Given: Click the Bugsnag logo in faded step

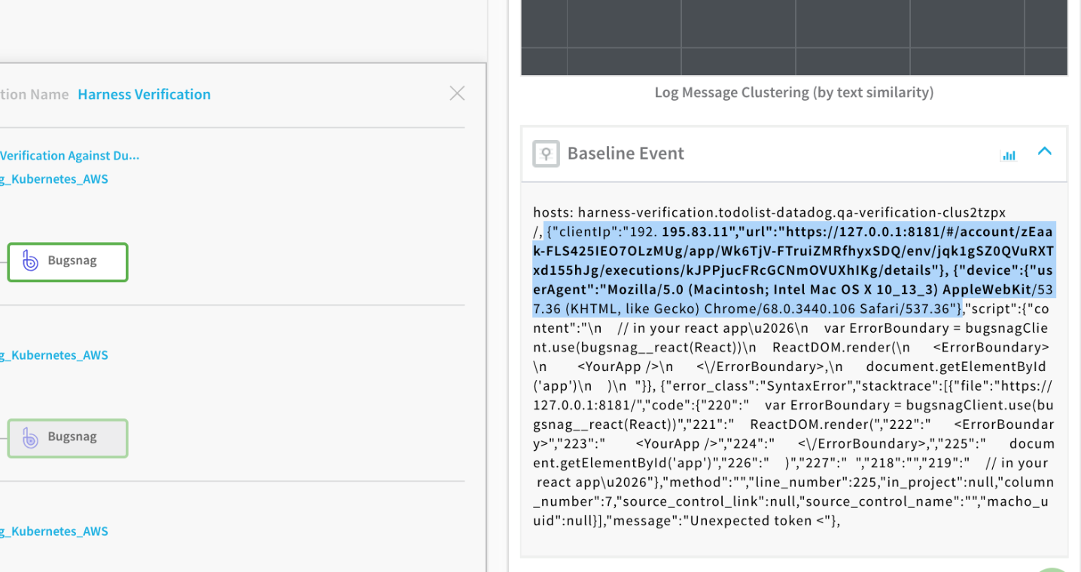Looking at the screenshot, I should [x=29, y=437].
